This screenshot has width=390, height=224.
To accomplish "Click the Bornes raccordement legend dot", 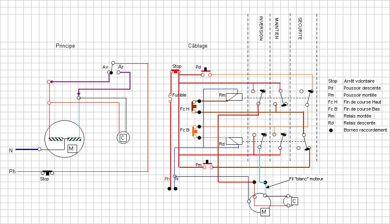I will pyautogui.click(x=331, y=130).
